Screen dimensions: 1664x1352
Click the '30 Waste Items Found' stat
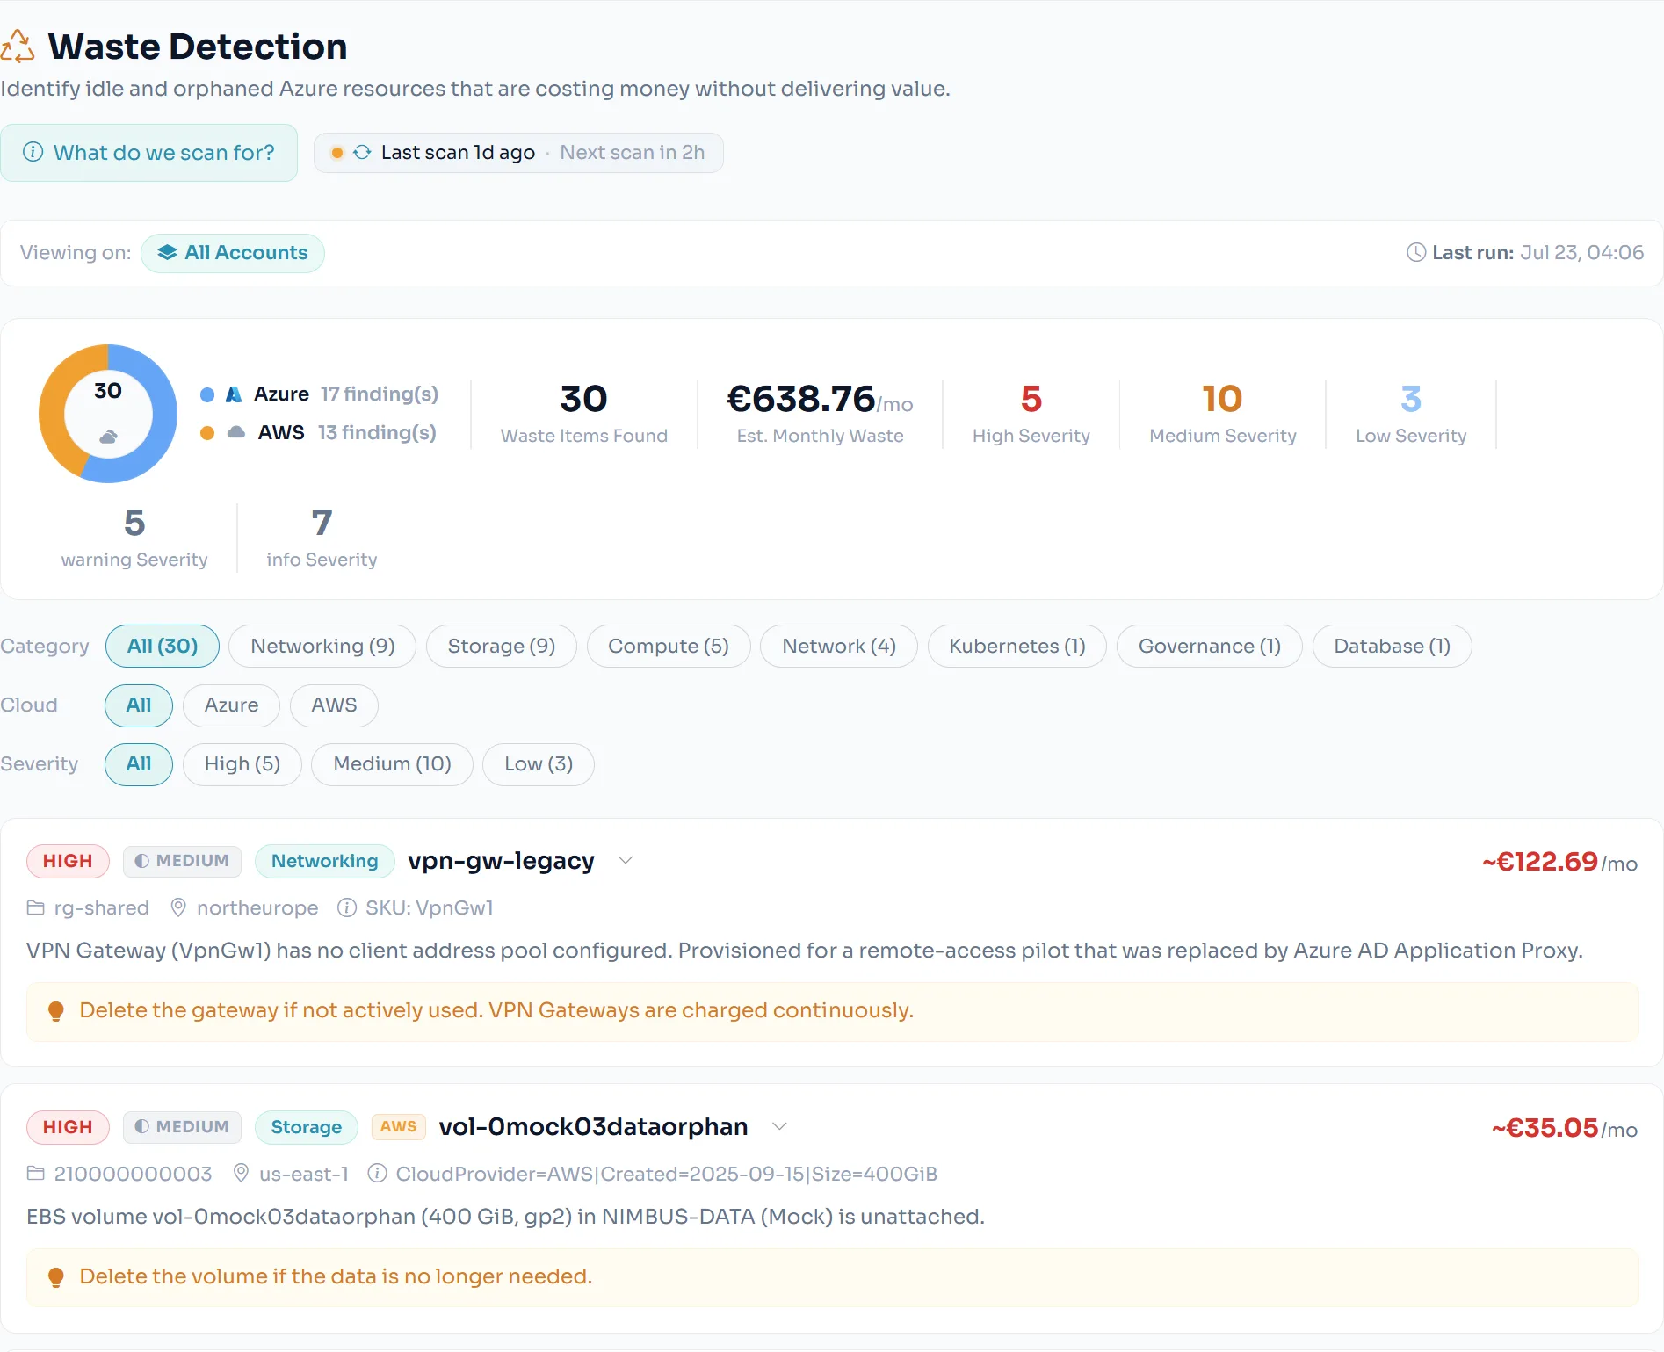click(x=584, y=414)
